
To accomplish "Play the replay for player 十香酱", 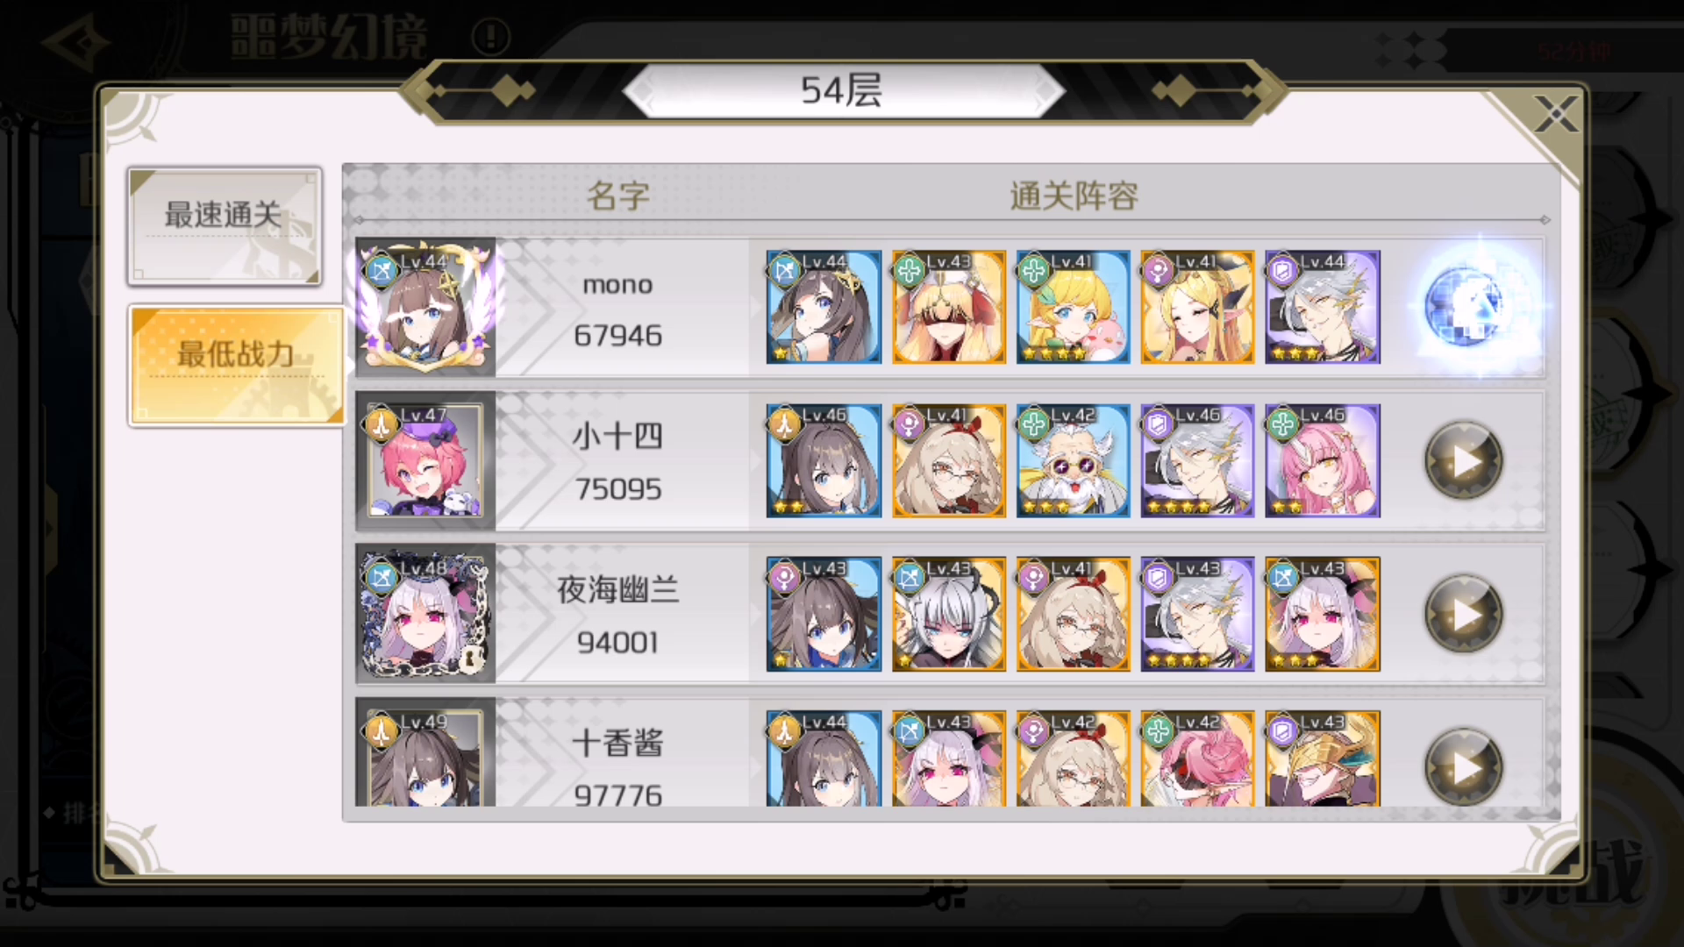I will click(x=1463, y=767).
